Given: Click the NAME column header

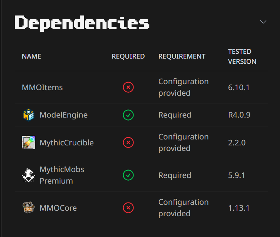Looking at the screenshot, I should (x=32, y=56).
